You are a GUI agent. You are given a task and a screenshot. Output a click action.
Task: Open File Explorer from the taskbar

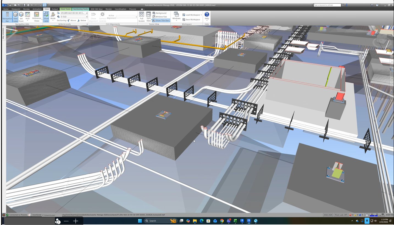(x=195, y=221)
